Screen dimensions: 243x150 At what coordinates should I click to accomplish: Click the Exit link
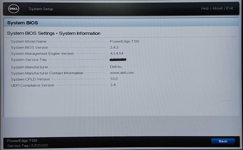pyautogui.click(x=229, y=8)
